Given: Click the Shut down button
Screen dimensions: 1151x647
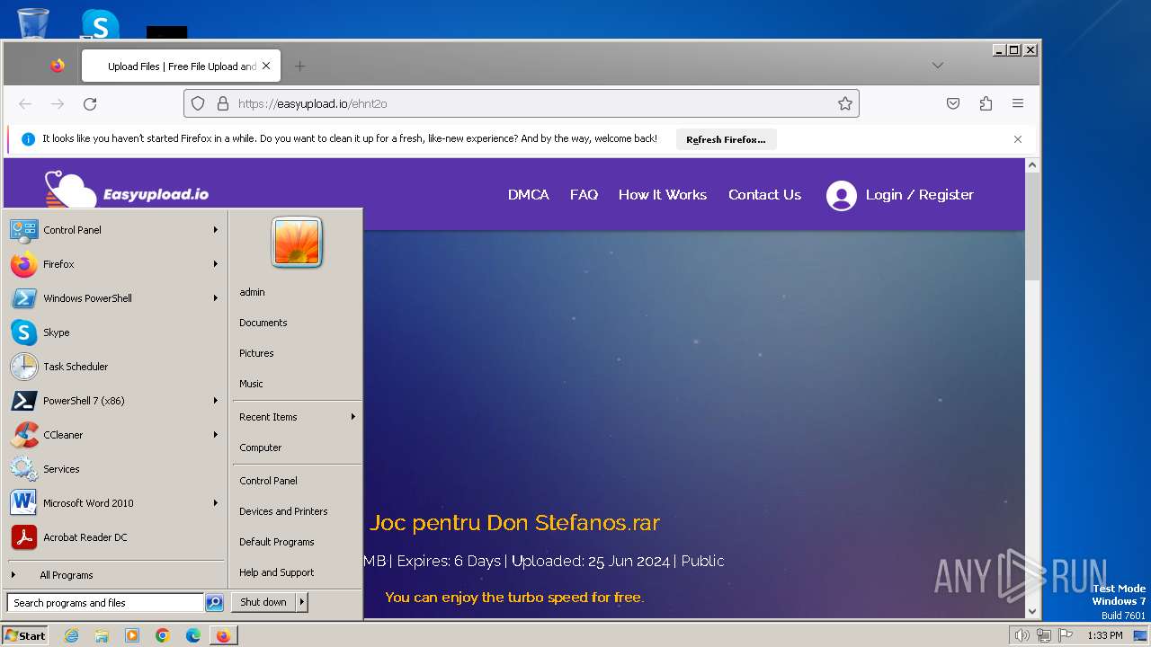Looking at the screenshot, I should 263,603.
